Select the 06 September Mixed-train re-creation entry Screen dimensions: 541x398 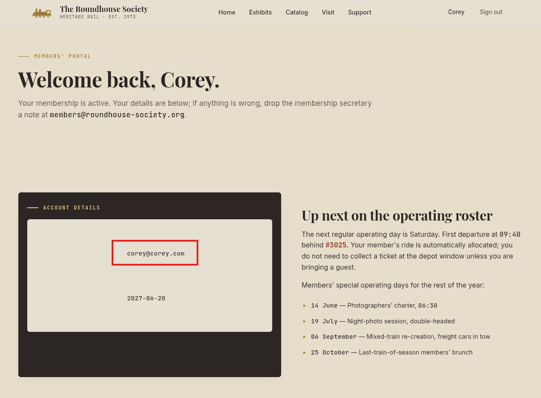[x=412, y=337]
